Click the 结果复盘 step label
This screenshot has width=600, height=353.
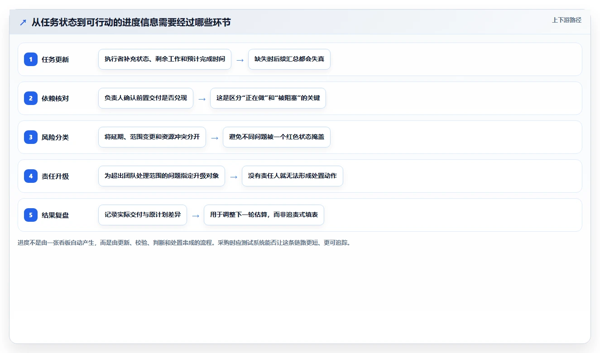(x=55, y=215)
